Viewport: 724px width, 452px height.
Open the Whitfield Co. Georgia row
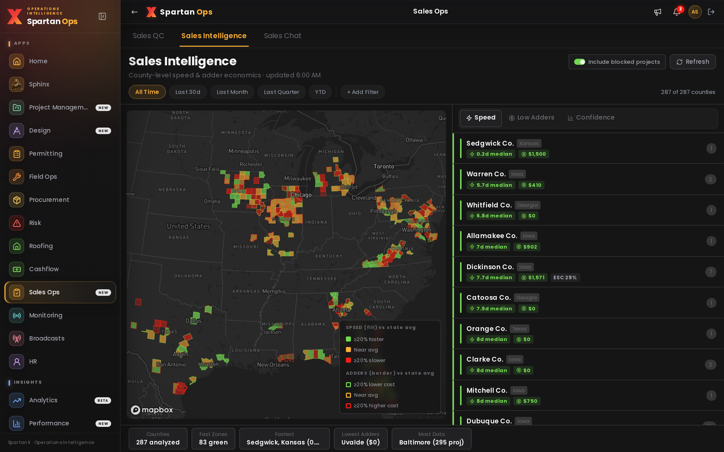pyautogui.click(x=588, y=210)
